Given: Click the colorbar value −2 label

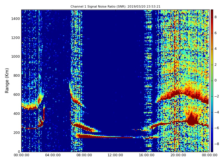Looking at the screenshot, I should coord(217,96).
